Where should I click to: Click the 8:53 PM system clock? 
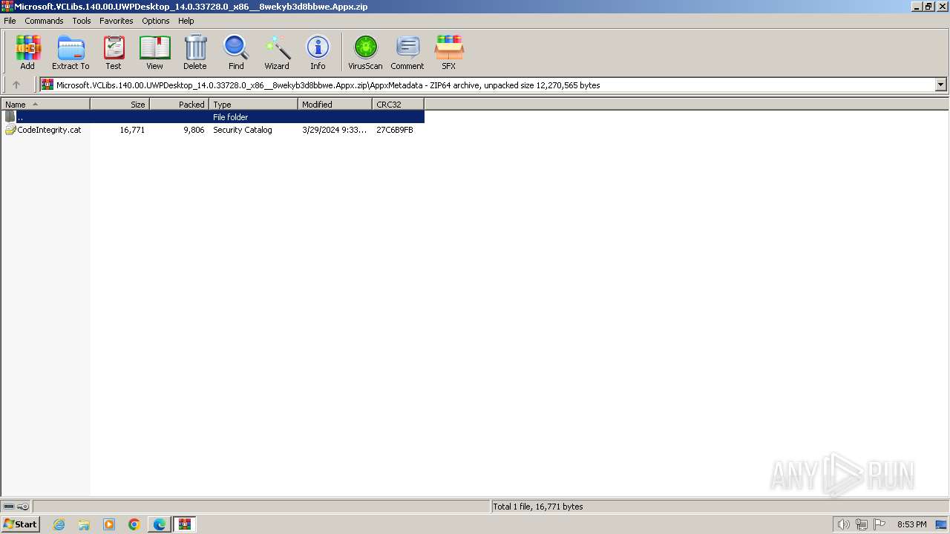click(x=911, y=524)
